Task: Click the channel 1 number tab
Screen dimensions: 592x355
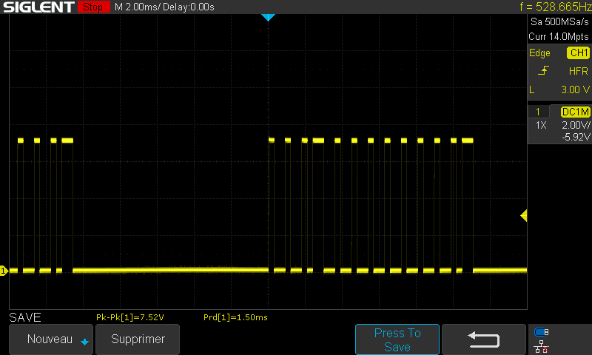Action: point(538,112)
